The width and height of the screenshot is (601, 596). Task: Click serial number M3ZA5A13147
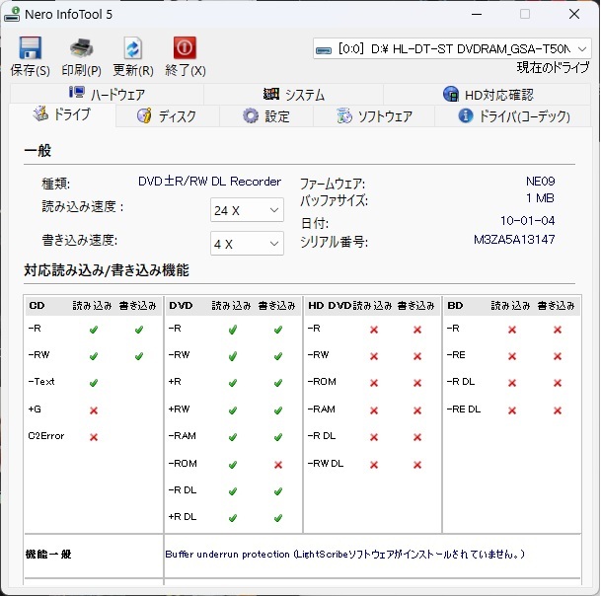point(514,240)
